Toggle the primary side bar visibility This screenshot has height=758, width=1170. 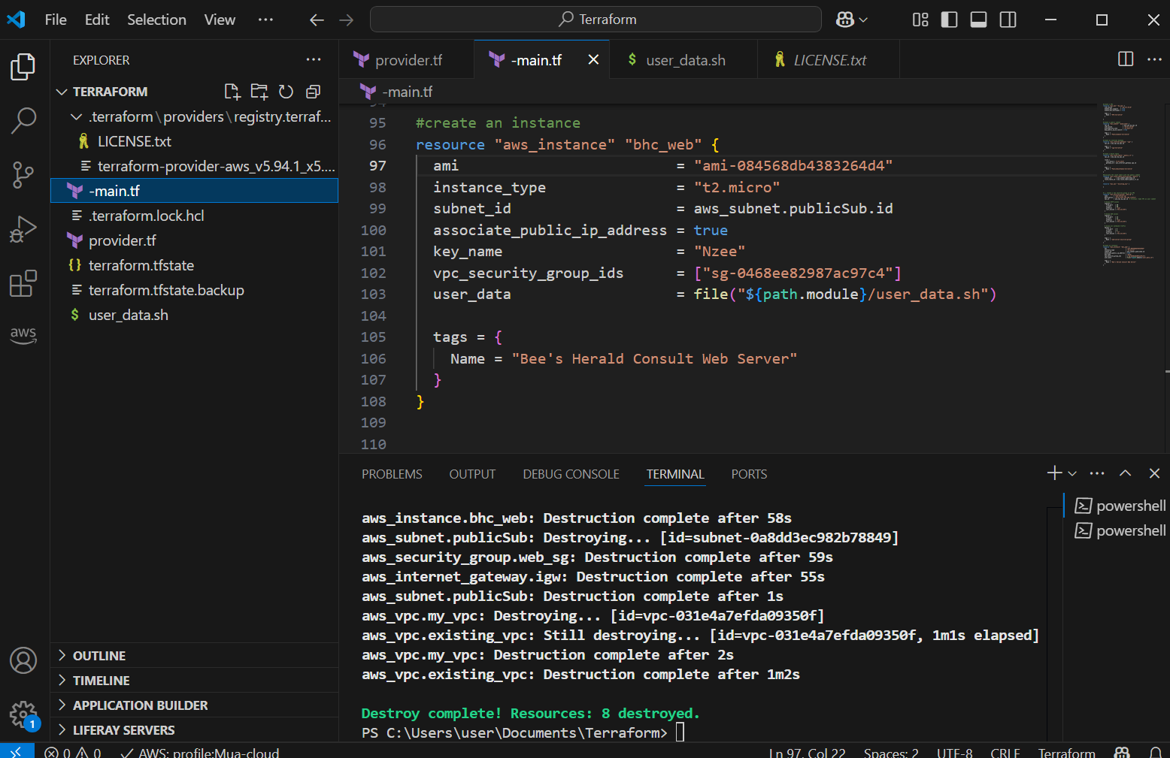point(950,20)
